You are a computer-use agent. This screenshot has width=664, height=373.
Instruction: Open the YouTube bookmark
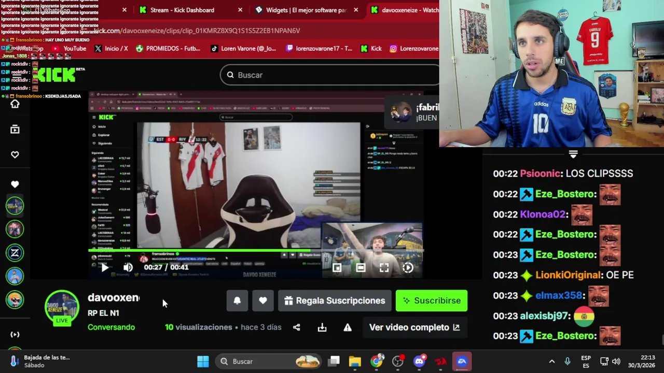coord(70,49)
